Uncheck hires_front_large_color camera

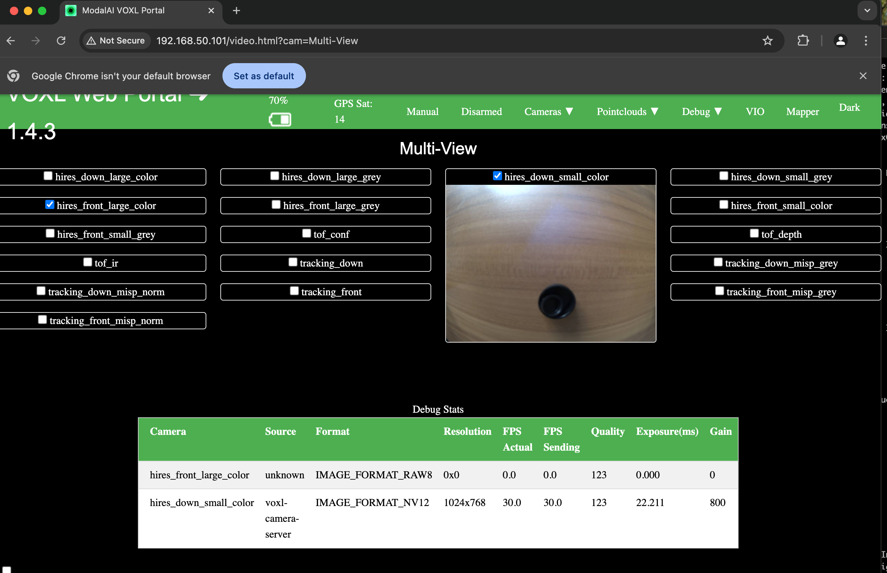click(x=49, y=205)
